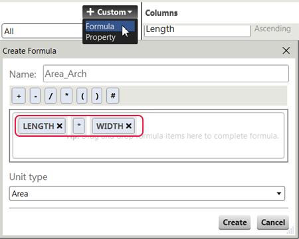
Task: Click the Create button
Action: (235, 222)
